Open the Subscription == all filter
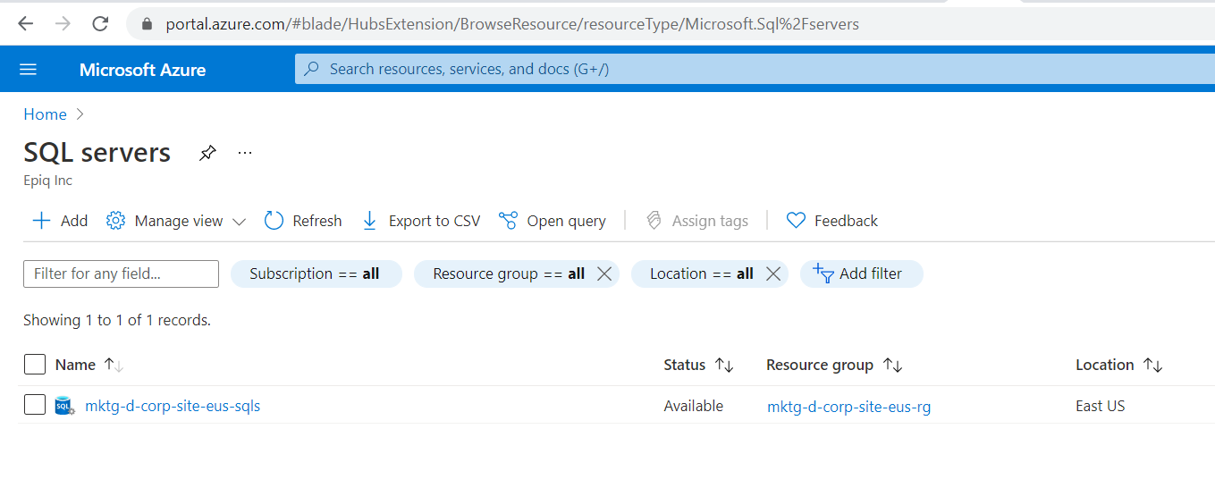This screenshot has height=488, width=1215. click(316, 274)
